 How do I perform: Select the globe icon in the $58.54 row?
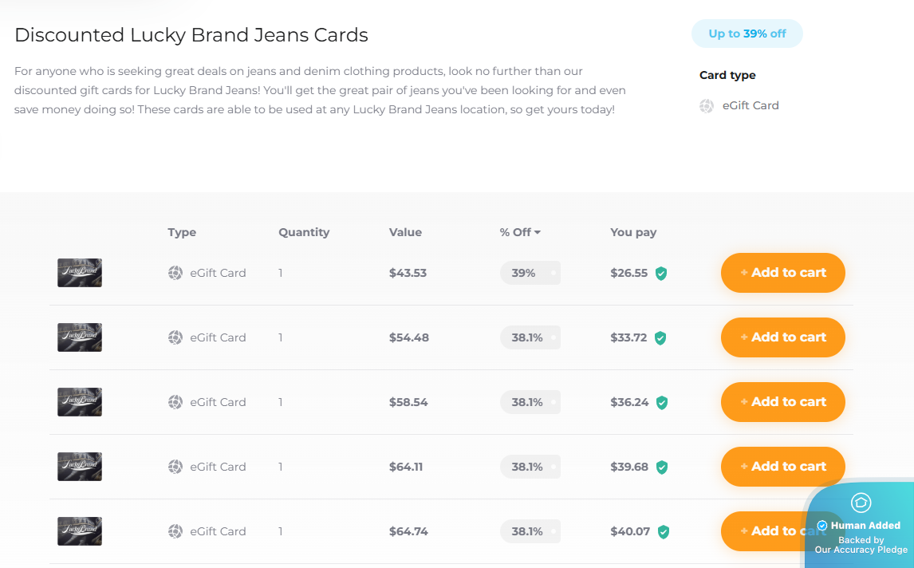[175, 402]
